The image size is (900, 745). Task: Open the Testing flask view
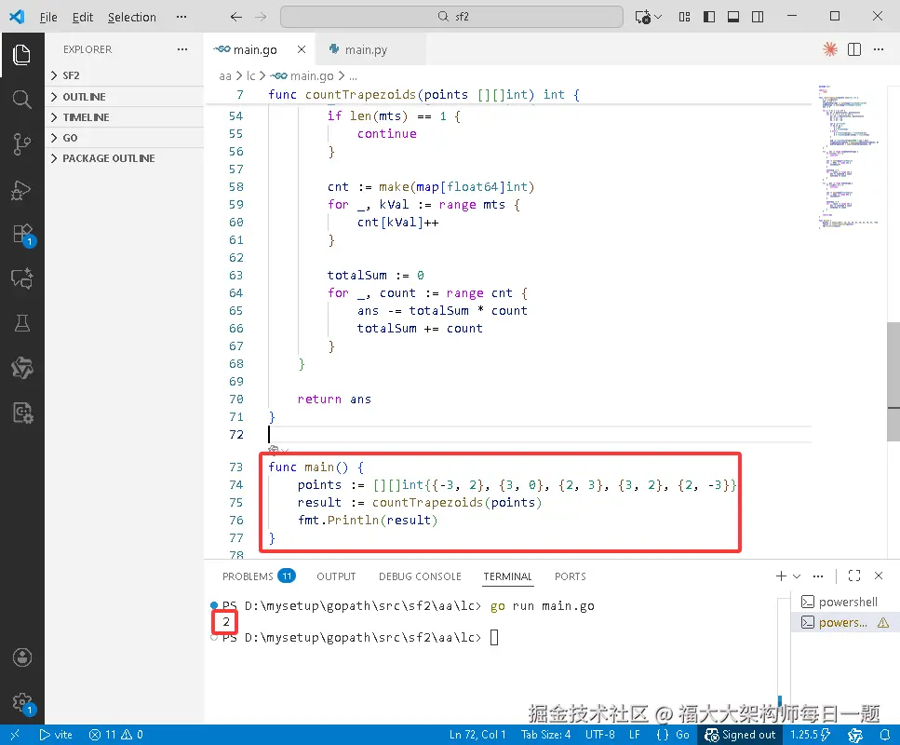pyautogui.click(x=21, y=323)
